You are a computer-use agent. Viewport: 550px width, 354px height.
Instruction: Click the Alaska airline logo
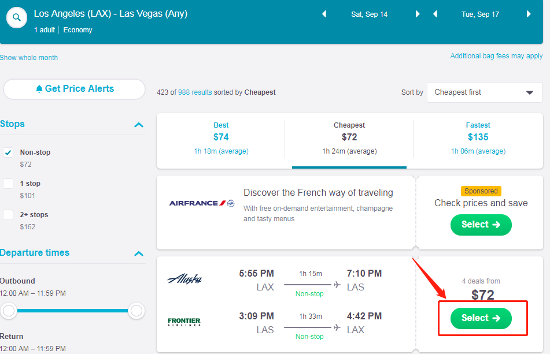(x=184, y=279)
